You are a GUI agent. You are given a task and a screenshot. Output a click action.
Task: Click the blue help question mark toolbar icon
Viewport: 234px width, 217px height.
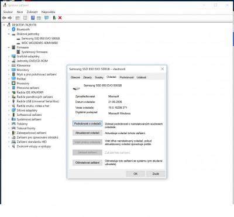point(33,18)
